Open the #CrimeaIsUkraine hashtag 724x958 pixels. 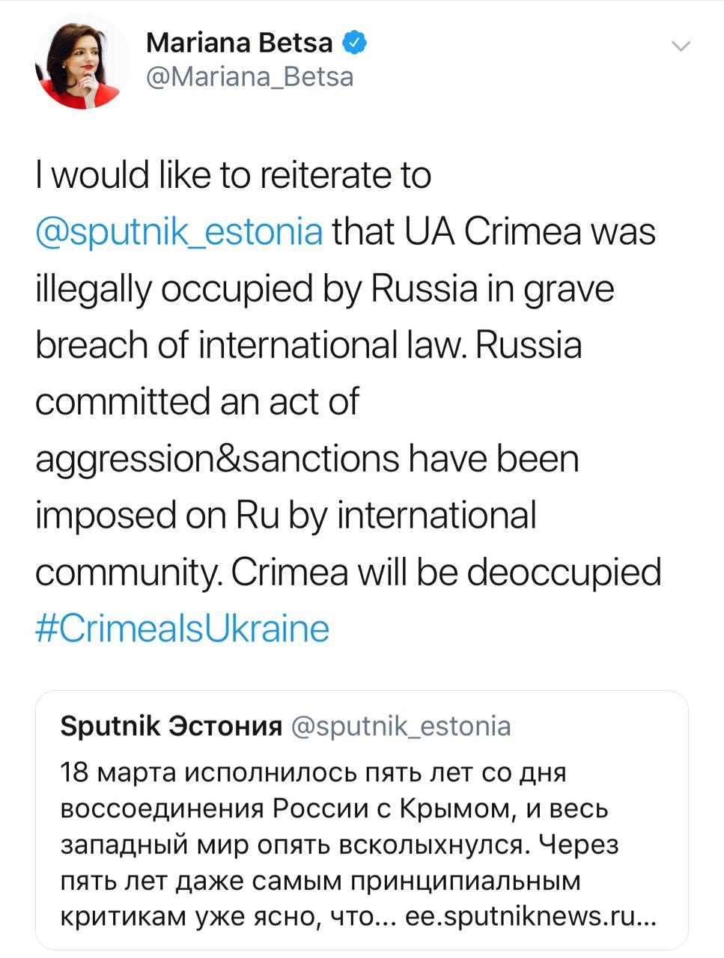point(183,627)
